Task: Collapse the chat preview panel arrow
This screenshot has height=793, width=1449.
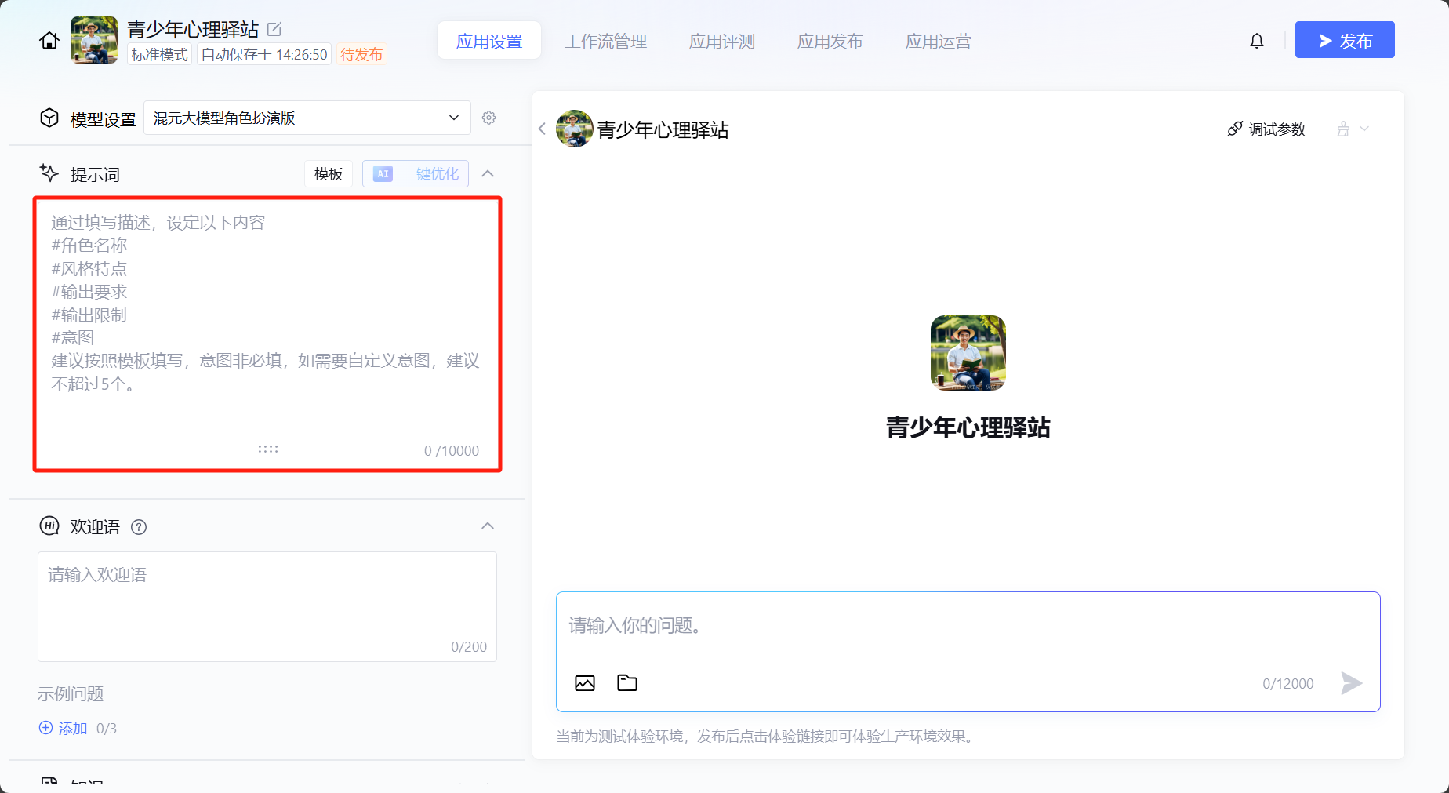Action: 542,129
